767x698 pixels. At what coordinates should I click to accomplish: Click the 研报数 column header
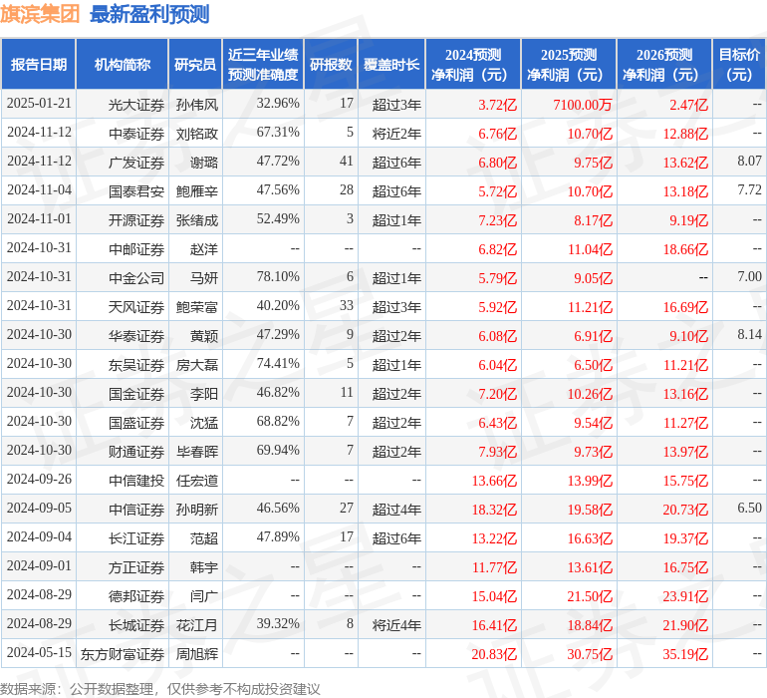[331, 64]
